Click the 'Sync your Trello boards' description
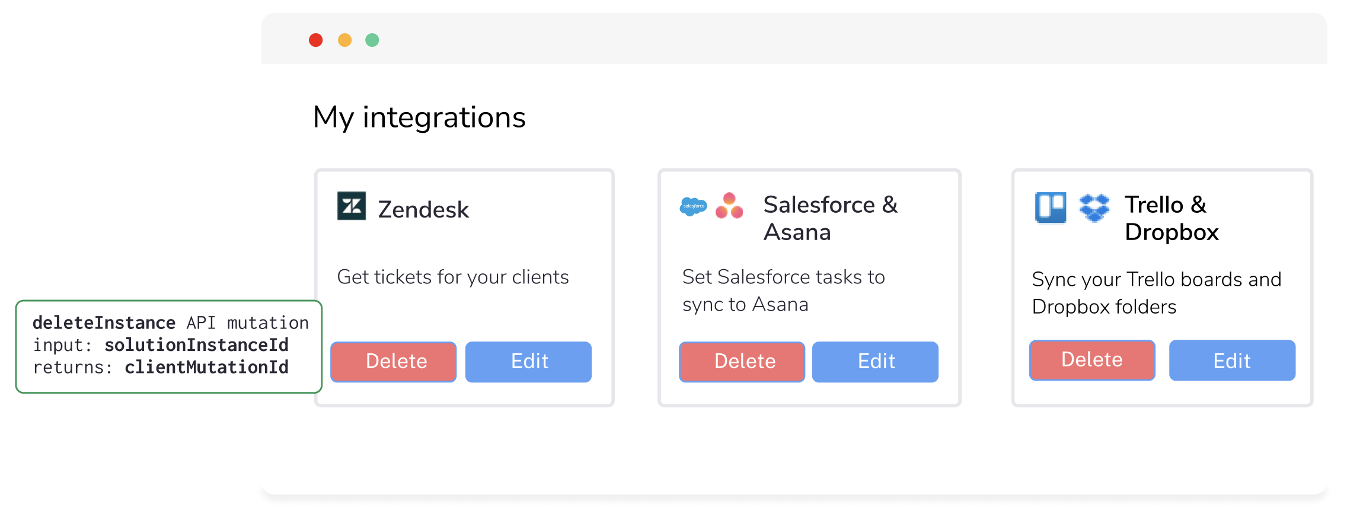The width and height of the screenshot is (1347, 511). coord(1156,293)
